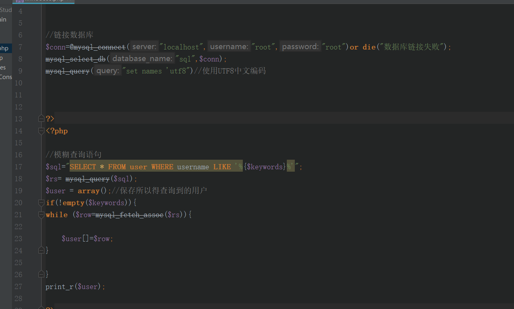Click the Cons item in the left sidebar
The width and height of the screenshot is (514, 309).
click(x=6, y=77)
